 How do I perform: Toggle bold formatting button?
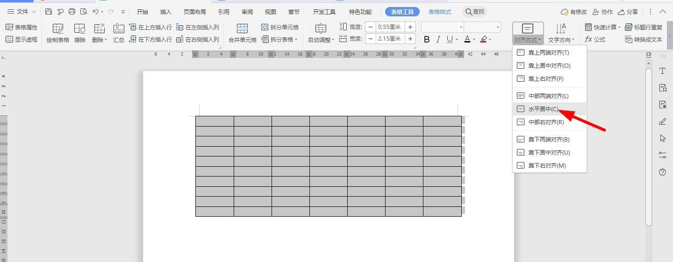click(427, 40)
